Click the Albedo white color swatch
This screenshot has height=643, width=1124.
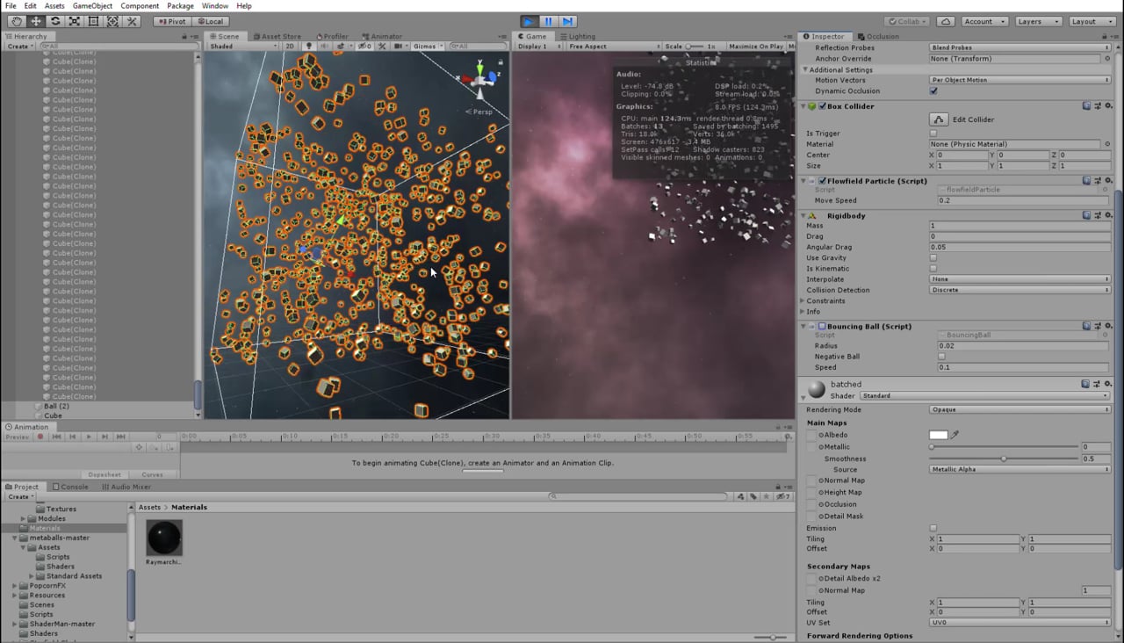point(939,435)
